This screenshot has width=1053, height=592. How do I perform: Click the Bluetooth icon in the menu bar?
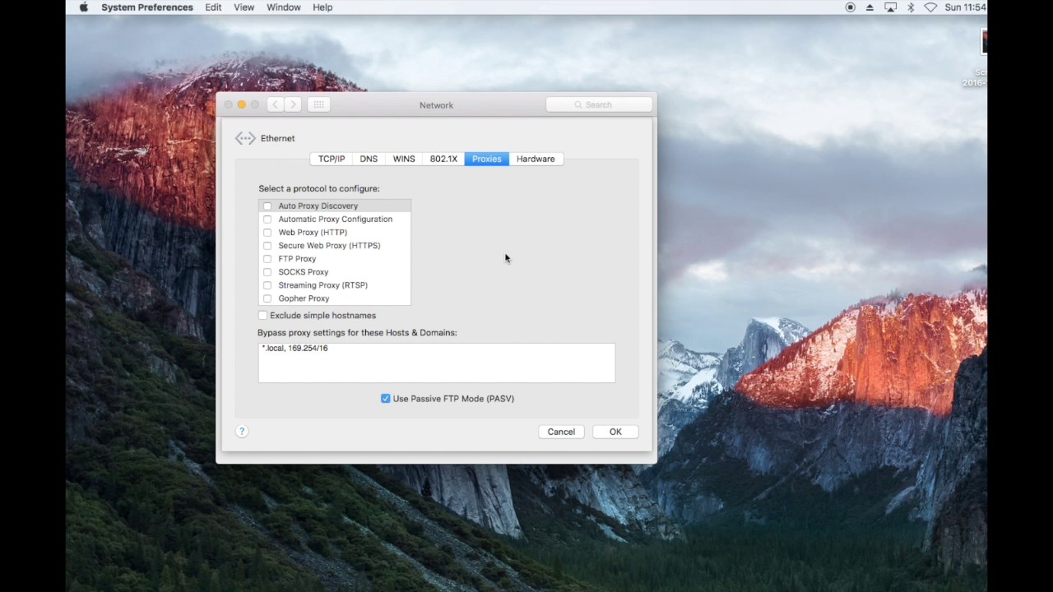click(911, 7)
